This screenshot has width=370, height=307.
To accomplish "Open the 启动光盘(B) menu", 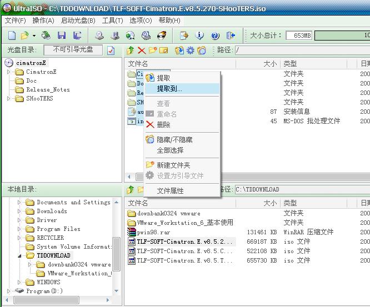I will [78, 21].
